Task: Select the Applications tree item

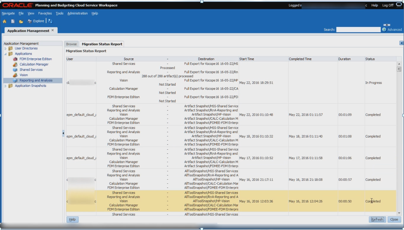Action: click(x=24, y=54)
